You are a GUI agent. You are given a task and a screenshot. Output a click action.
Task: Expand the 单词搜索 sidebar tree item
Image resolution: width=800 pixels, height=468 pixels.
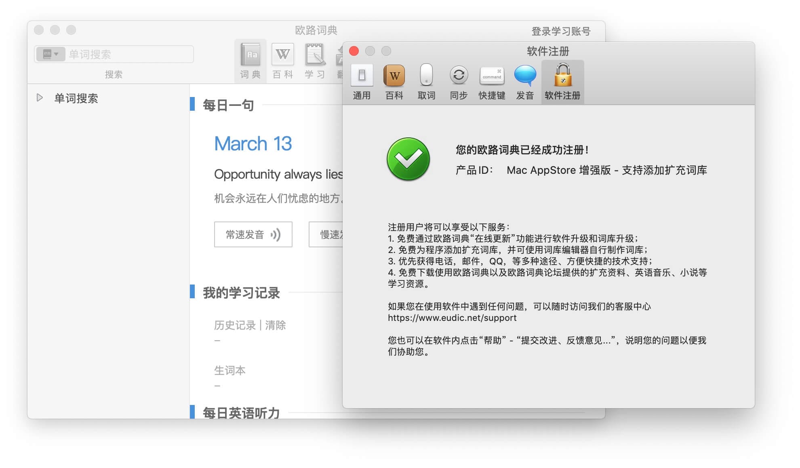pyautogui.click(x=40, y=98)
